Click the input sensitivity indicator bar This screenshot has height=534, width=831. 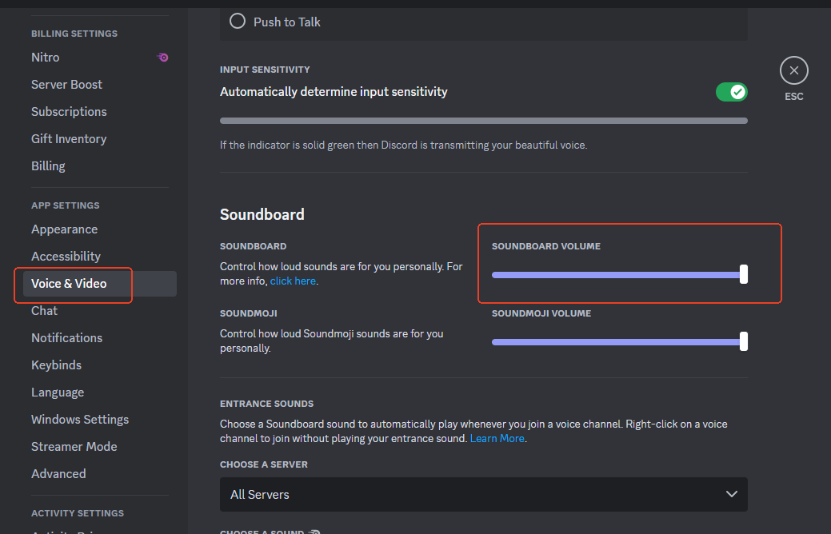(x=483, y=121)
